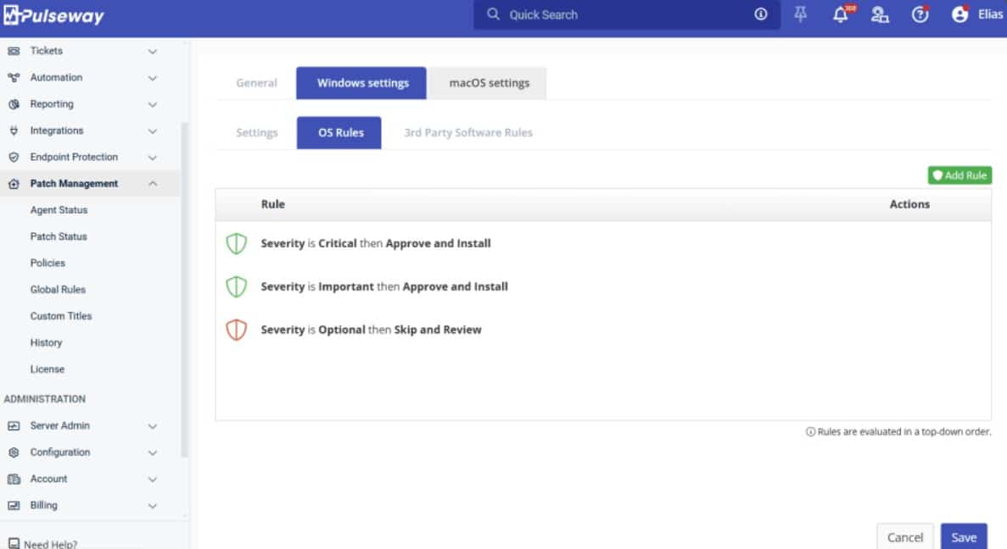Open Patch Status in the sidebar

[59, 236]
